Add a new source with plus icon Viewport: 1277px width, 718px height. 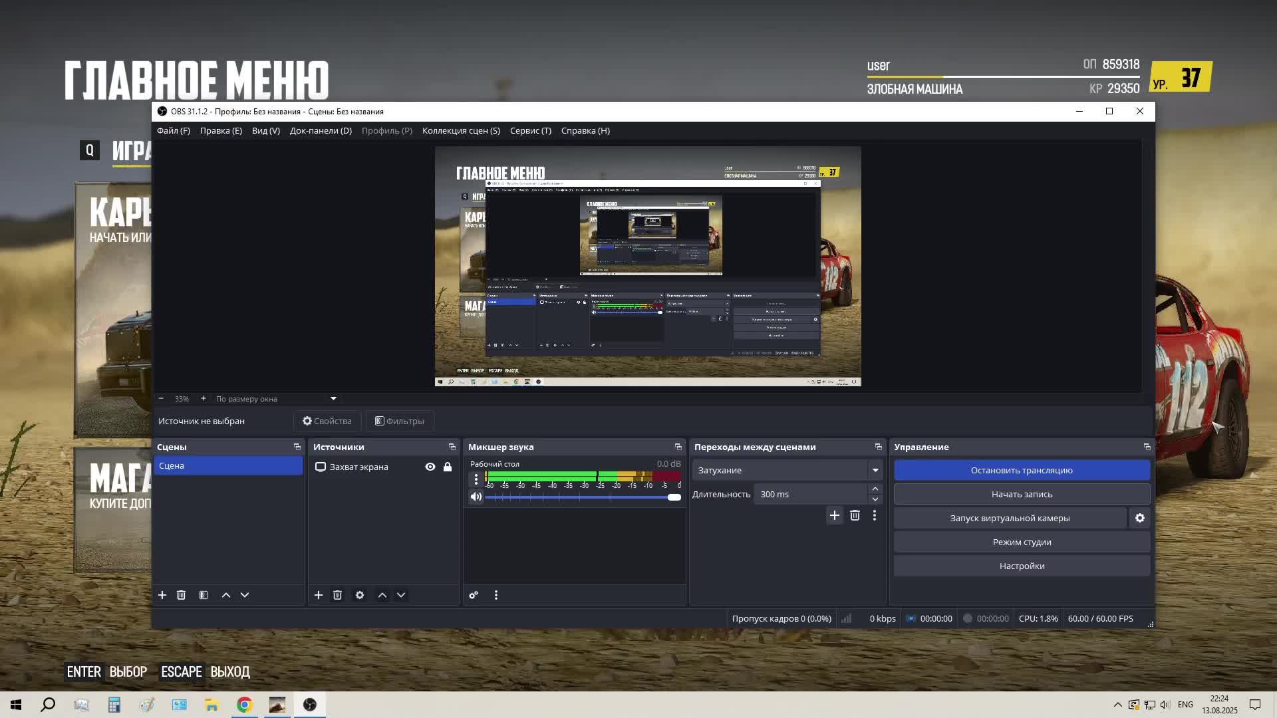click(319, 595)
